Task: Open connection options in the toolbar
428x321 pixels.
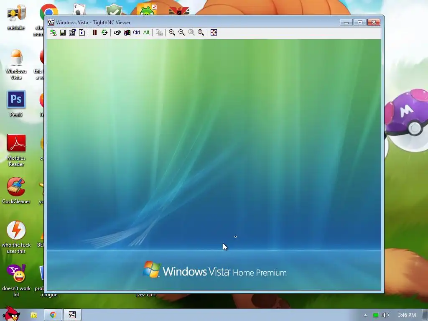Action: [72, 33]
